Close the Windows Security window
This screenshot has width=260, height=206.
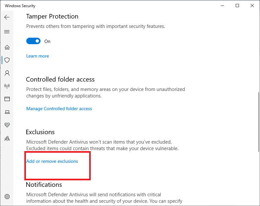point(252,6)
